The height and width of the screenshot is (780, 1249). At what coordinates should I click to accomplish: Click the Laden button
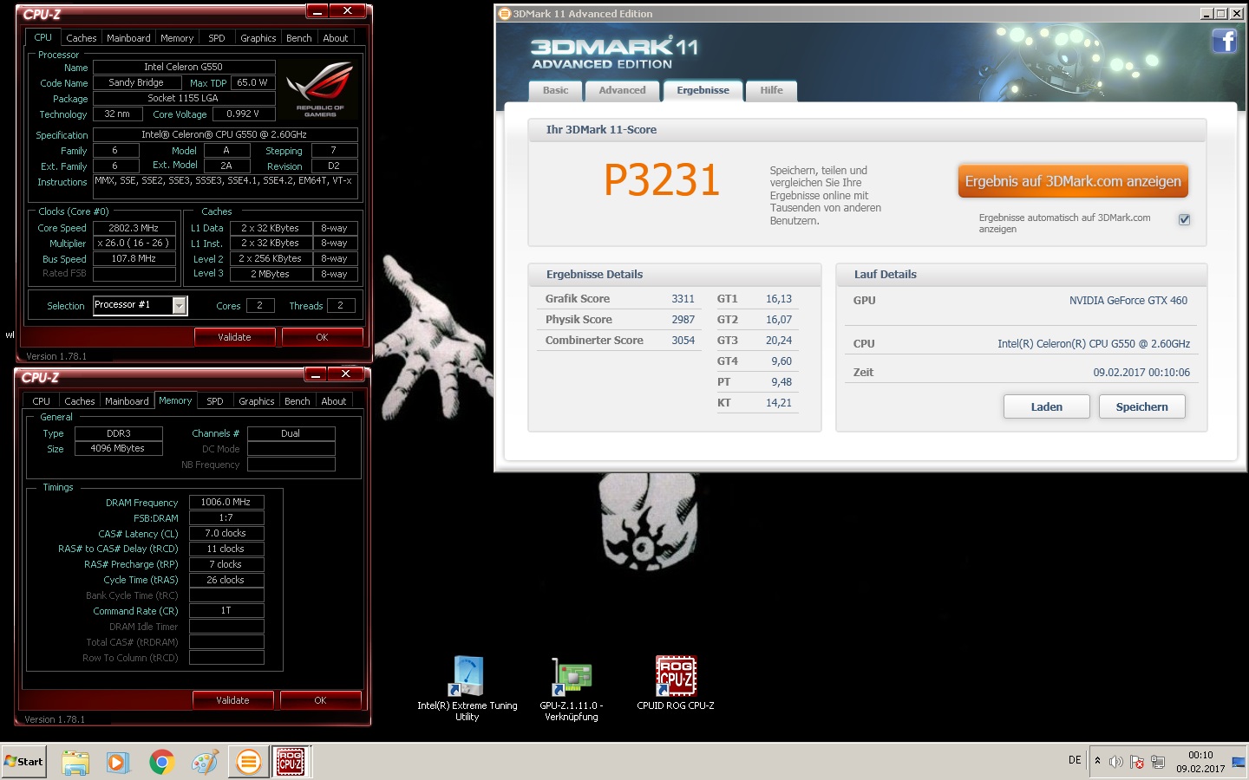pos(1047,406)
